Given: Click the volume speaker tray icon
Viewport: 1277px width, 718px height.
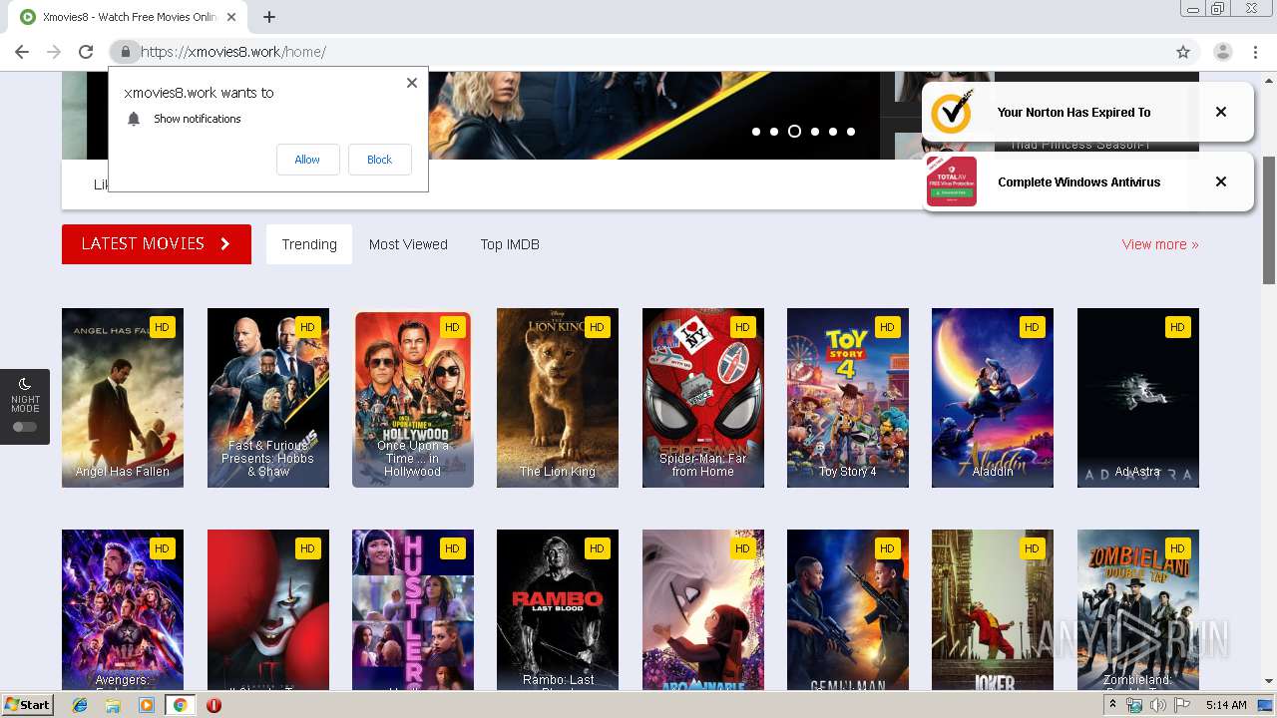Looking at the screenshot, I should (x=1157, y=705).
